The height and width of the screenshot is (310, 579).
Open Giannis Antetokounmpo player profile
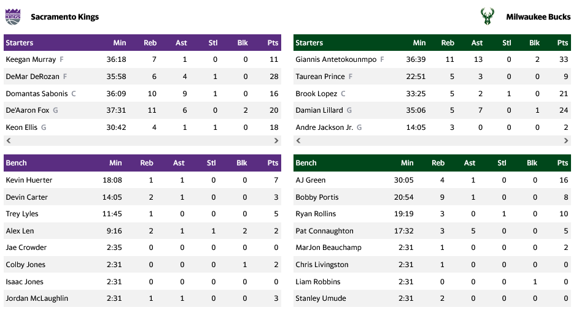tap(336, 59)
